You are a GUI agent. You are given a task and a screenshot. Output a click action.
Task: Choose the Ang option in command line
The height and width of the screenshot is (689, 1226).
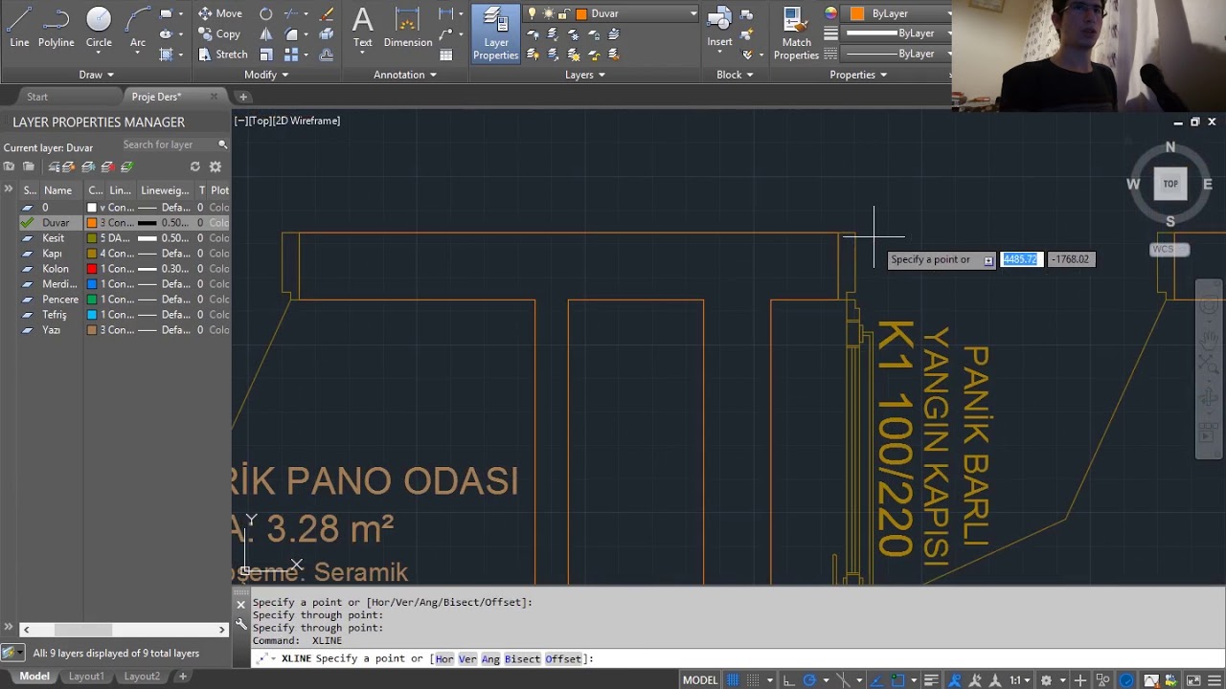(x=490, y=659)
